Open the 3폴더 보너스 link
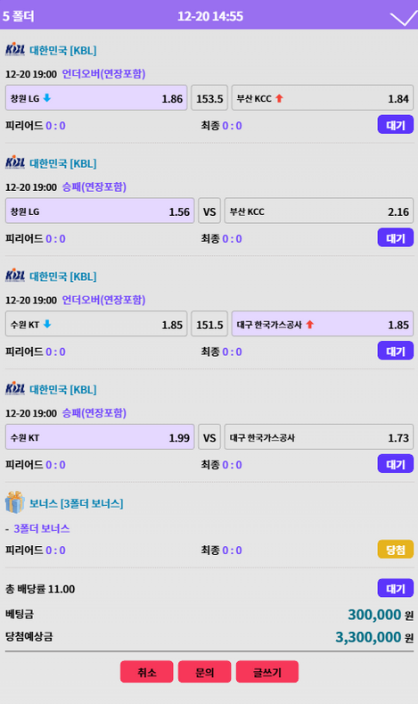 [42, 528]
